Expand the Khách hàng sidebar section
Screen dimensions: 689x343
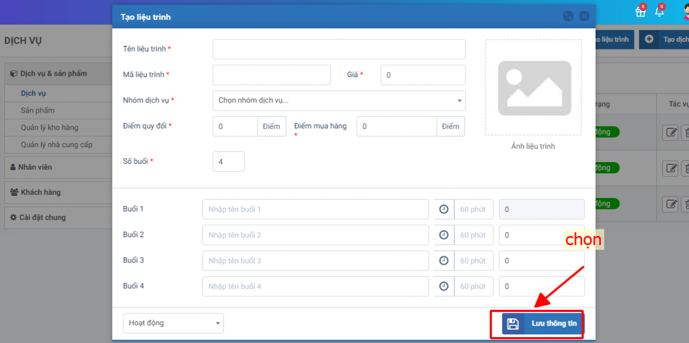[40, 192]
